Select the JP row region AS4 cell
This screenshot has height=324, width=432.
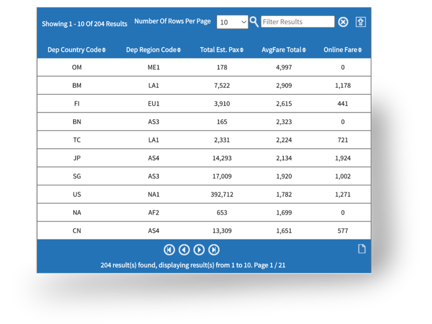point(153,158)
